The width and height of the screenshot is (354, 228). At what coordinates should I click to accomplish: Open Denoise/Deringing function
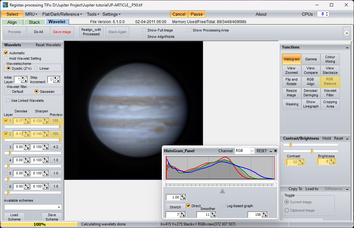[x=311, y=93]
